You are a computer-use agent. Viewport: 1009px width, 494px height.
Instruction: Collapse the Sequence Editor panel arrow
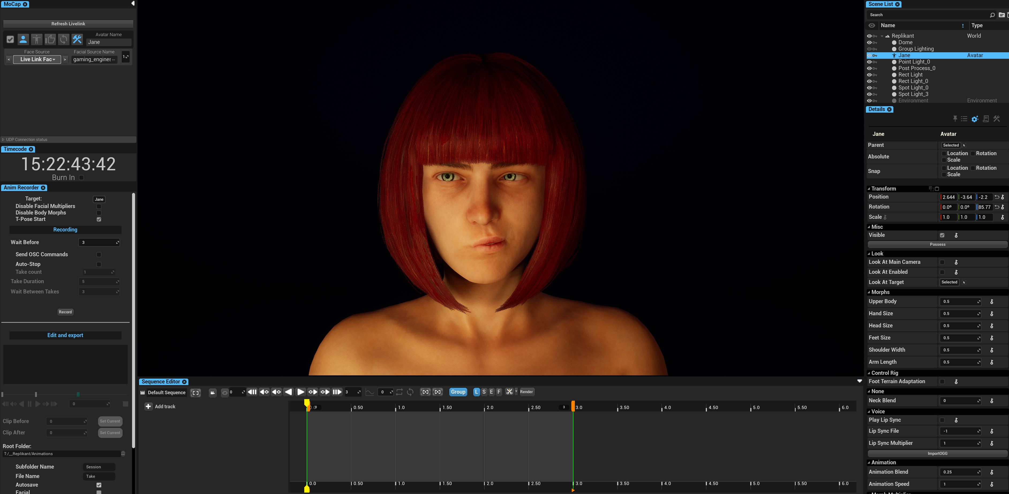click(x=859, y=381)
